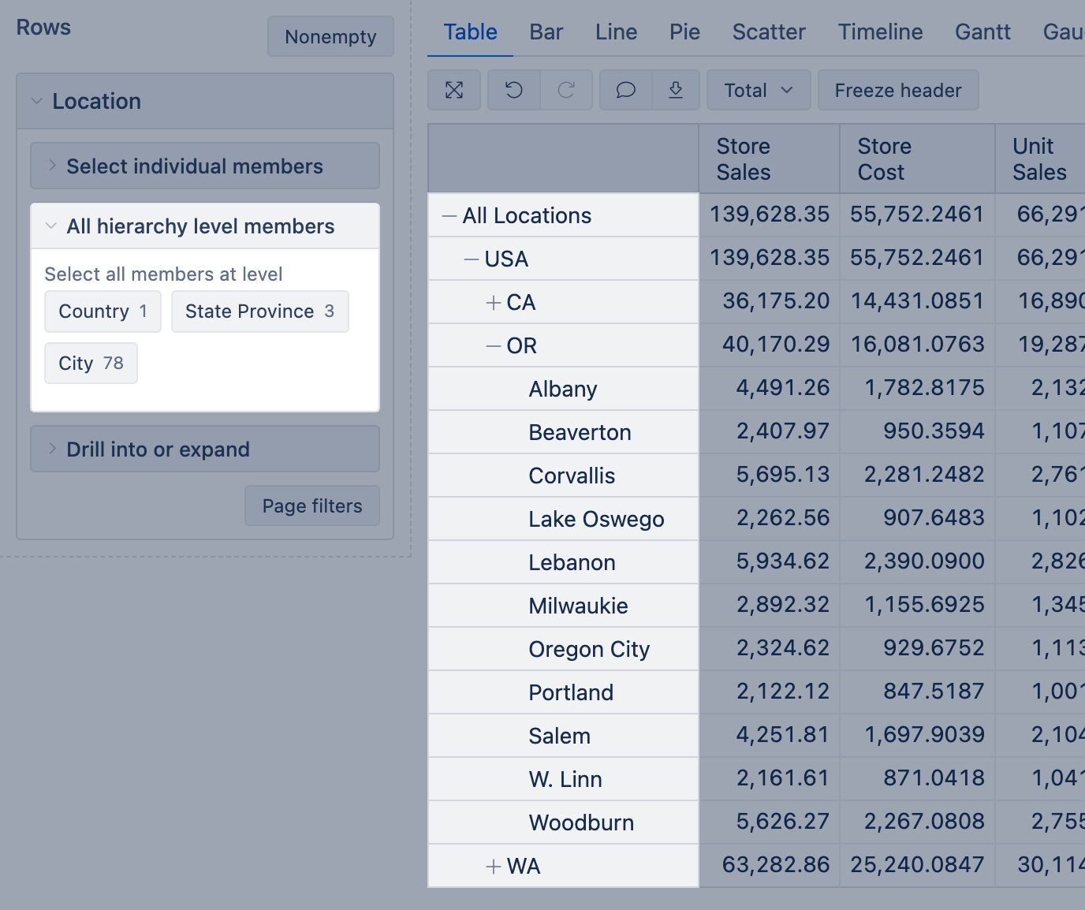1085x910 pixels.
Task: Click the Freeze header button
Action: point(898,91)
